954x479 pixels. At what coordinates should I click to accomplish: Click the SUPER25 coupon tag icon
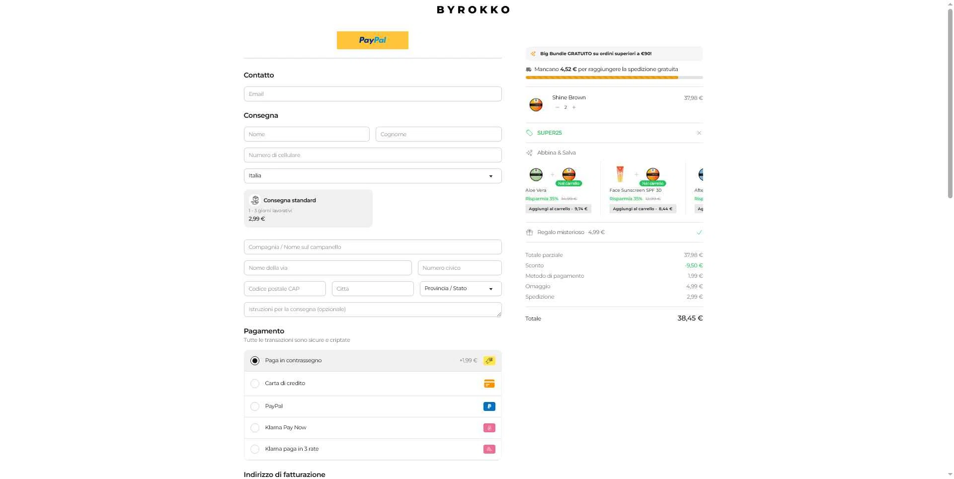529,133
